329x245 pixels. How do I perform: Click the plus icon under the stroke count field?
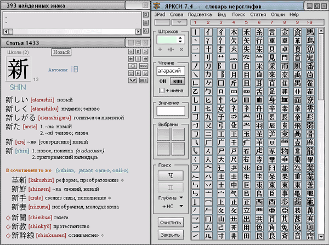pos(160,49)
